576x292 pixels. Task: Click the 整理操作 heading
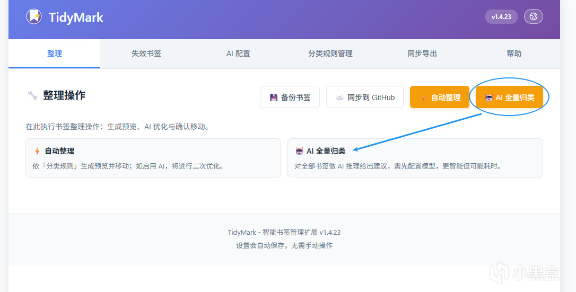click(x=64, y=95)
